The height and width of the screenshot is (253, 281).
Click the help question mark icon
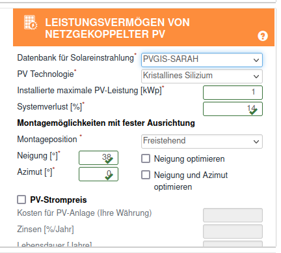263,36
